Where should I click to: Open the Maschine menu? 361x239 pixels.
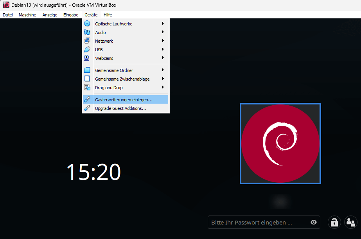(27, 15)
